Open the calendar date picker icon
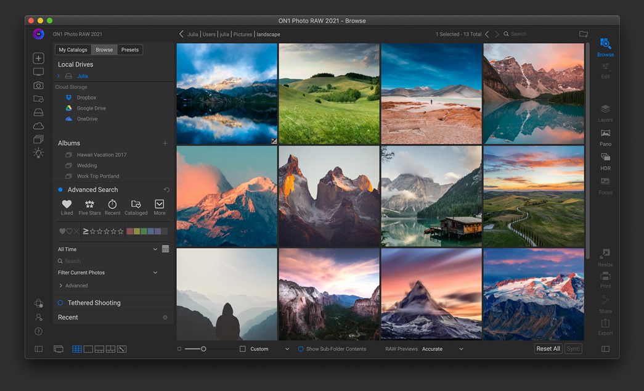 [166, 249]
